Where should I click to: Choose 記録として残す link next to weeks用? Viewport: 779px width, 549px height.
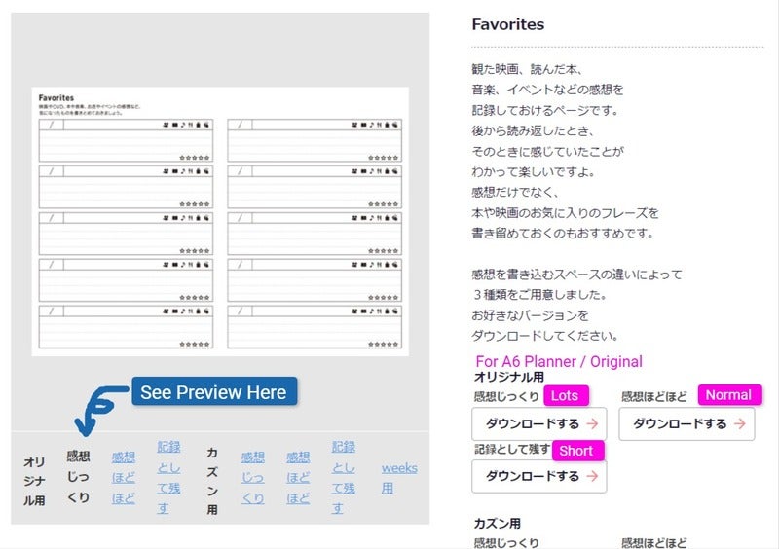tap(344, 477)
